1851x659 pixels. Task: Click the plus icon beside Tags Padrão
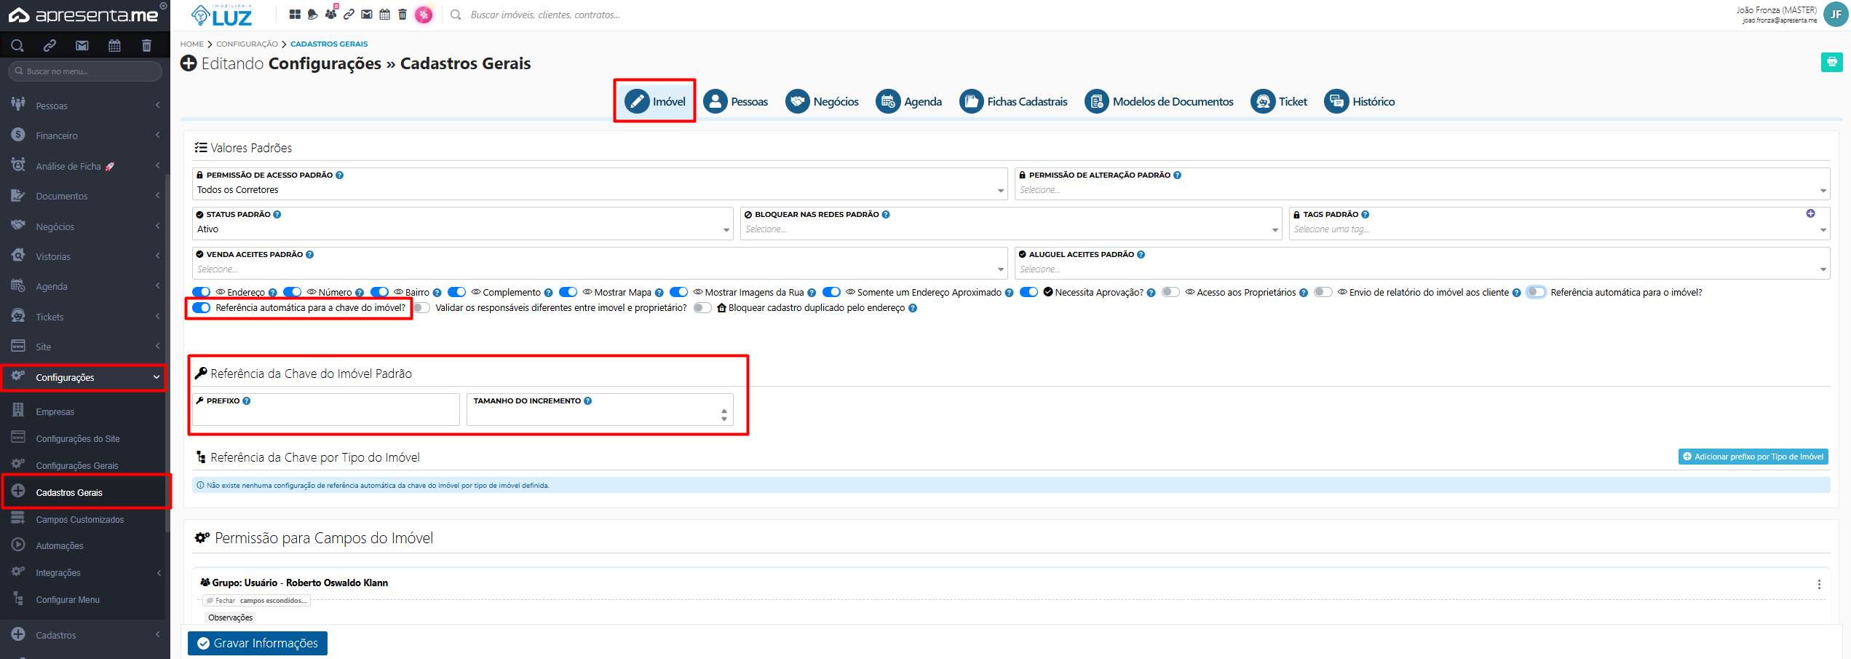point(1810,213)
